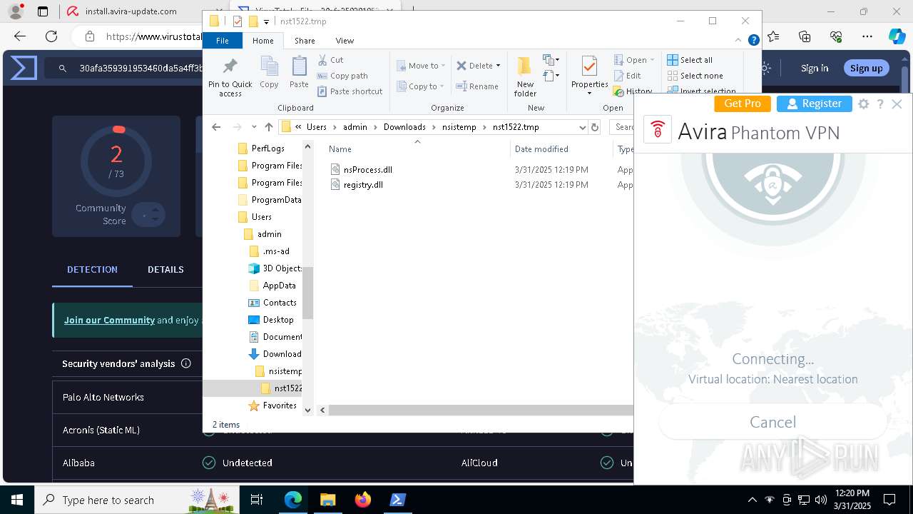Click the Explorer up-one-level arrow
Screen dimensions: 913x514
[268, 127]
